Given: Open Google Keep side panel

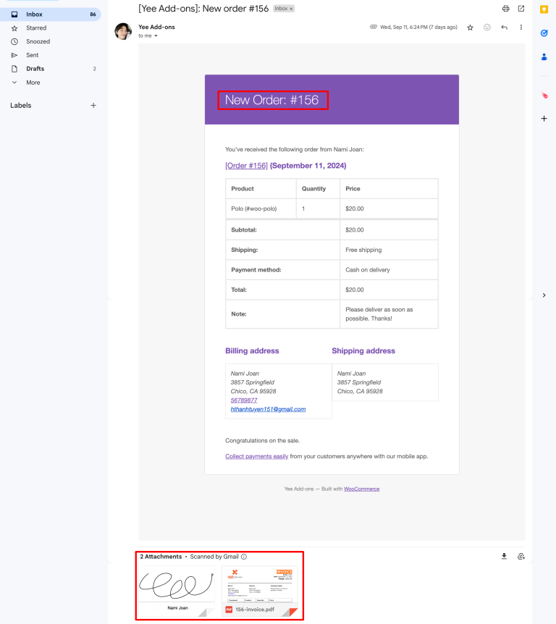Looking at the screenshot, I should (x=544, y=9).
